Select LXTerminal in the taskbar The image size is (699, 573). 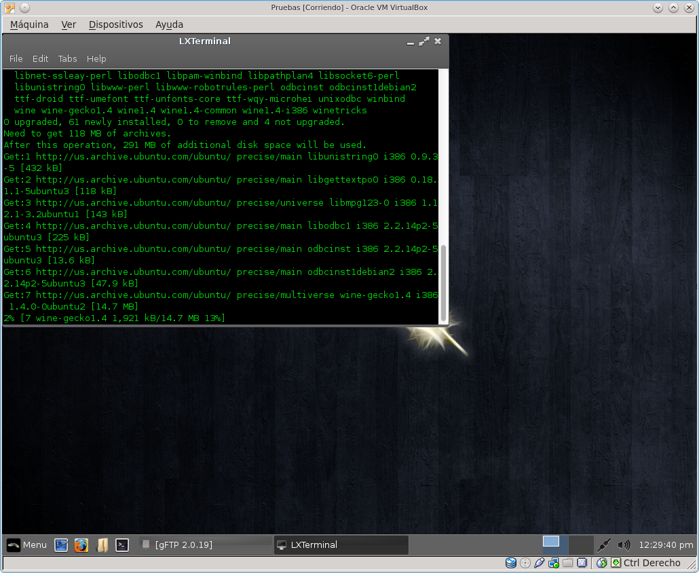[x=341, y=544]
